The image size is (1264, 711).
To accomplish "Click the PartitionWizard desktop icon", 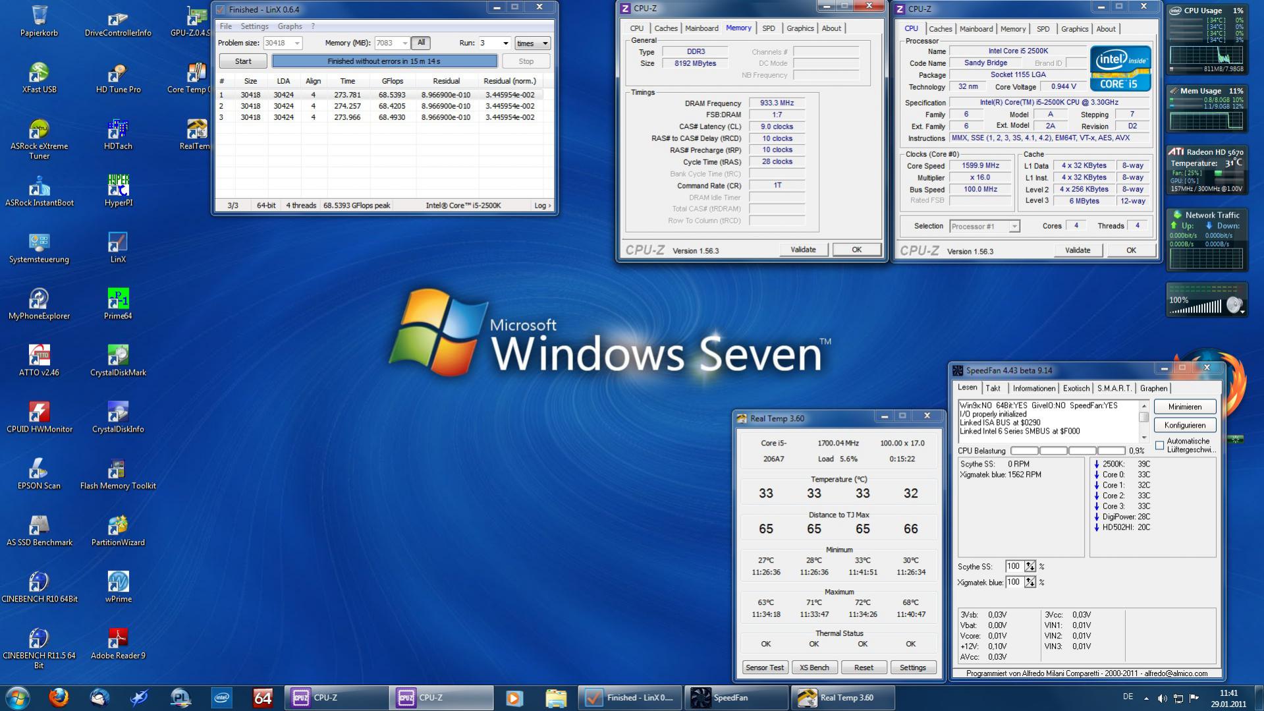I will pos(118,531).
